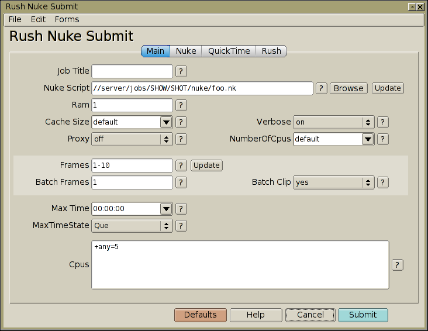The width and height of the screenshot is (428, 331).
Task: Switch to the Nuke tab
Action: click(186, 51)
